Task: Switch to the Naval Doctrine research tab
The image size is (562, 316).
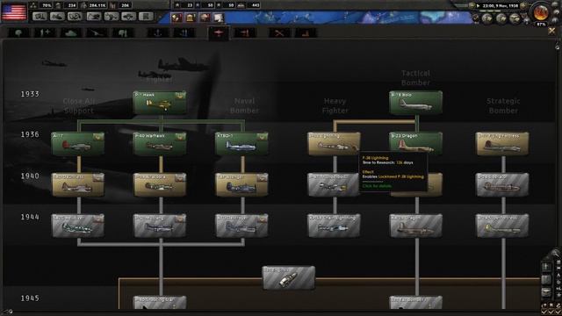Action: [184, 33]
